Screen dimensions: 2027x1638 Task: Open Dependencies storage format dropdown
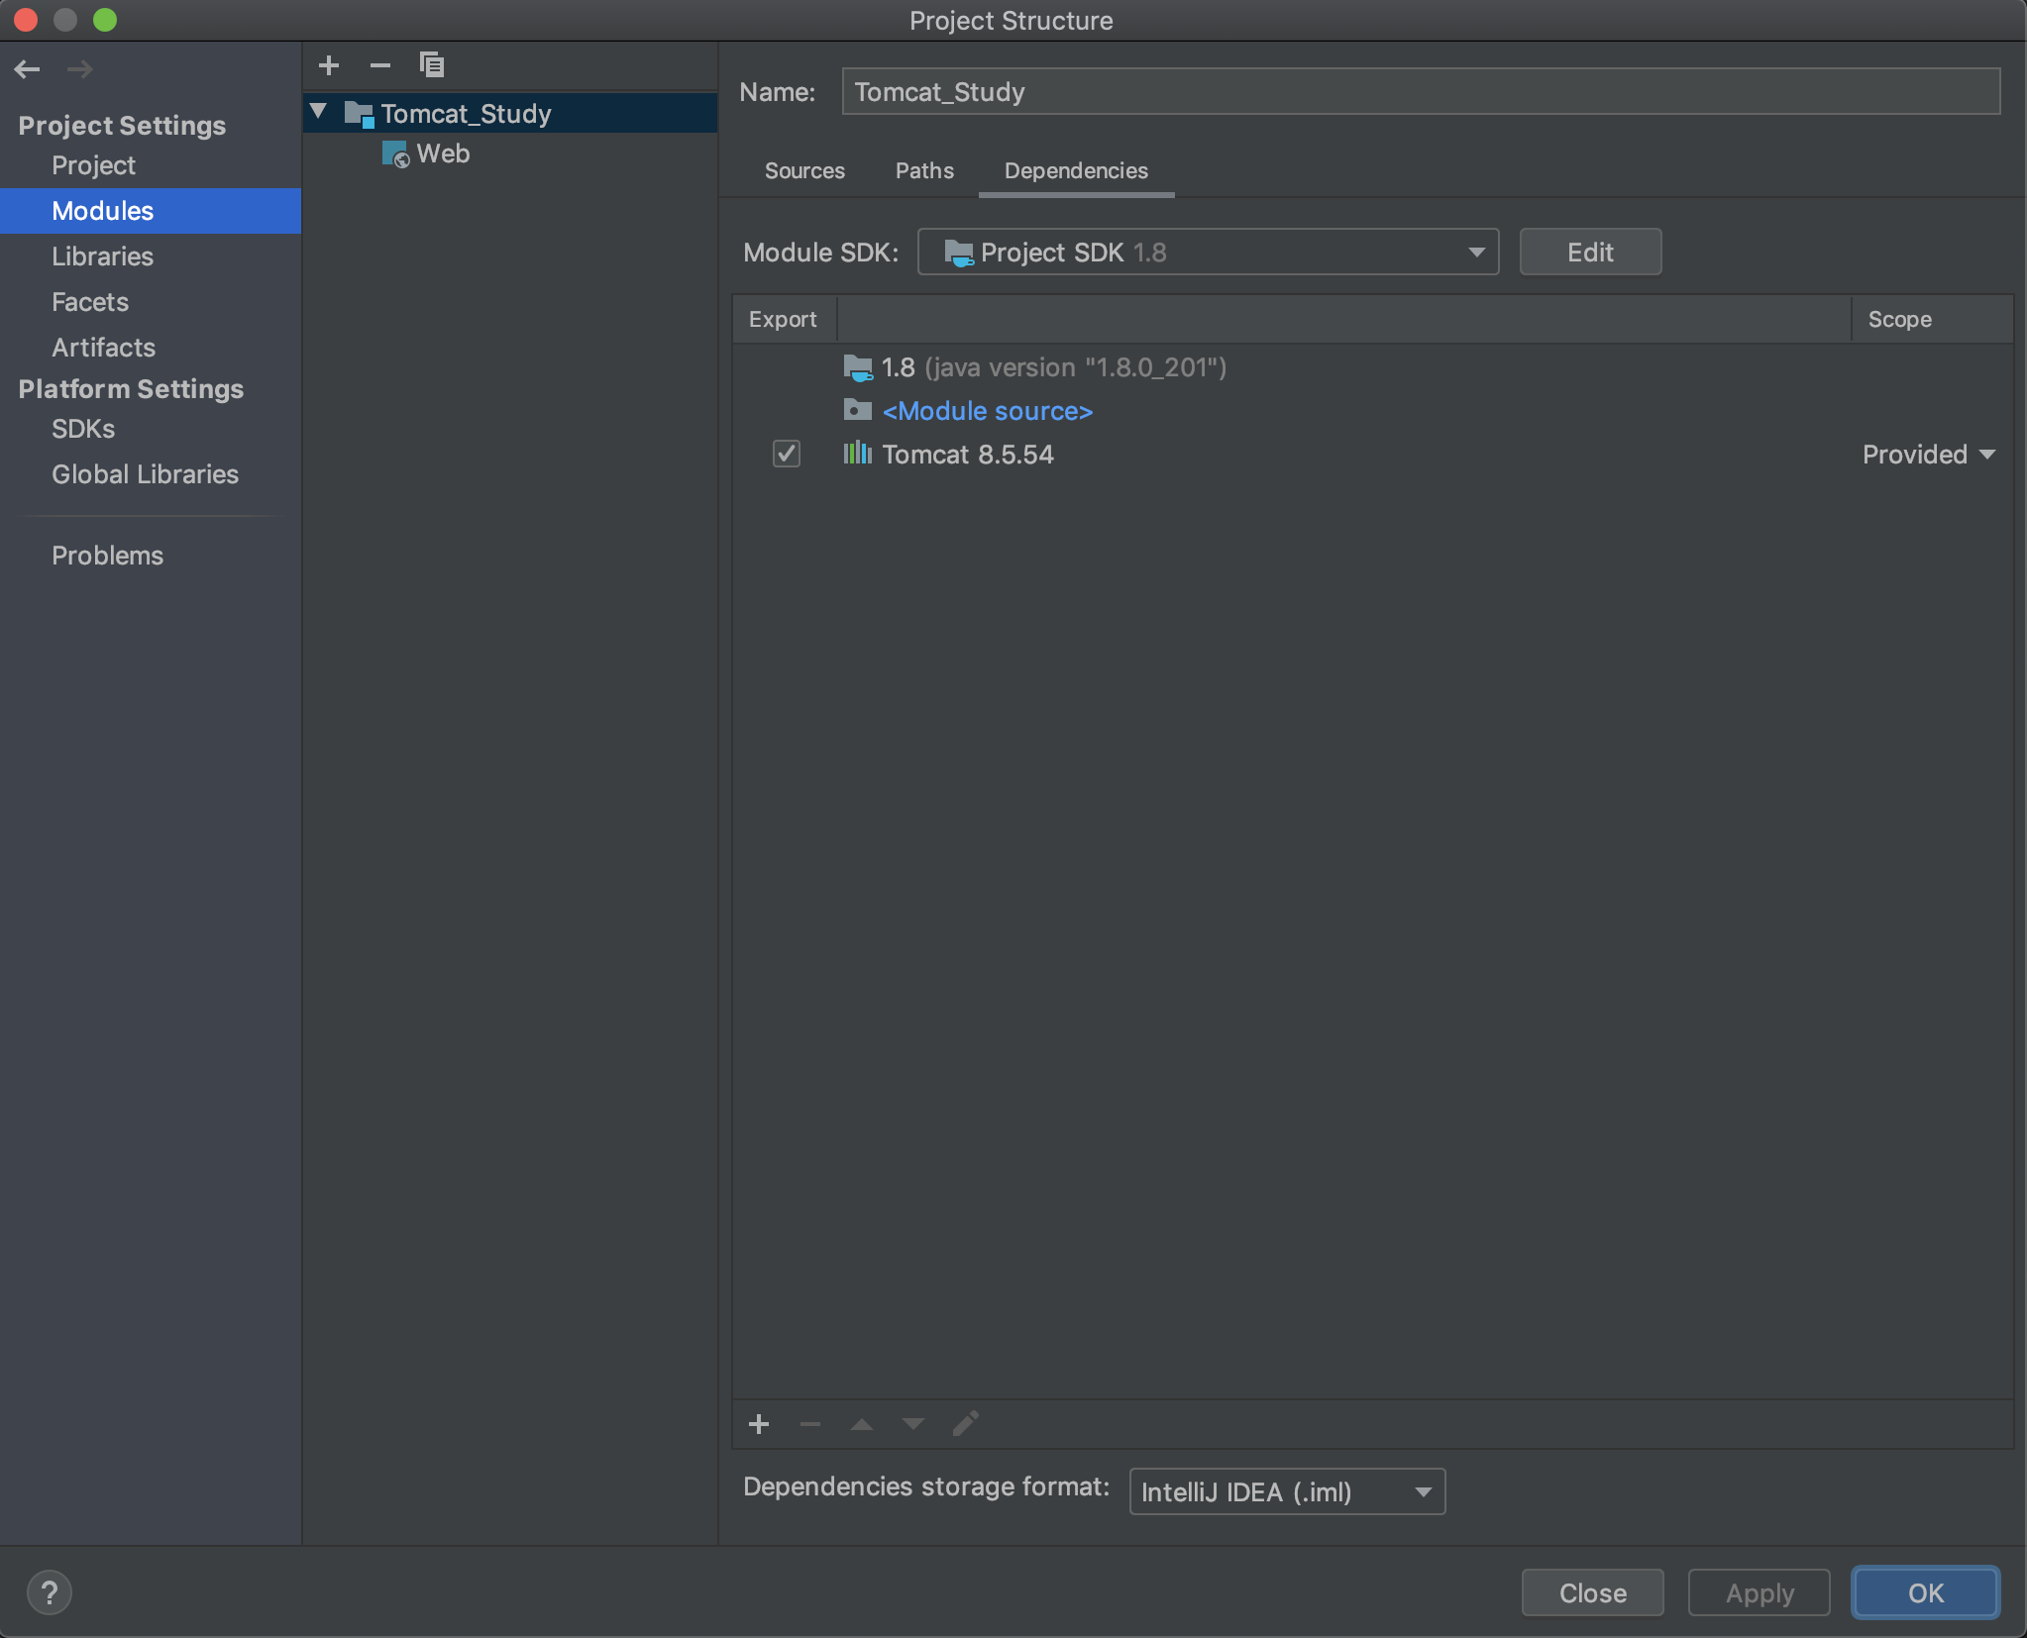pyautogui.click(x=1287, y=1491)
